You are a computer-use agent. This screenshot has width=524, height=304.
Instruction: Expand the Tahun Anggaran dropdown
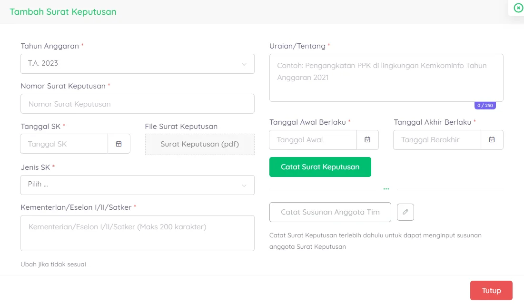(137, 64)
